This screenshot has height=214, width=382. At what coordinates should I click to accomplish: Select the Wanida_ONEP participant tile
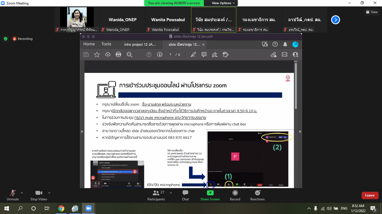coord(122,20)
